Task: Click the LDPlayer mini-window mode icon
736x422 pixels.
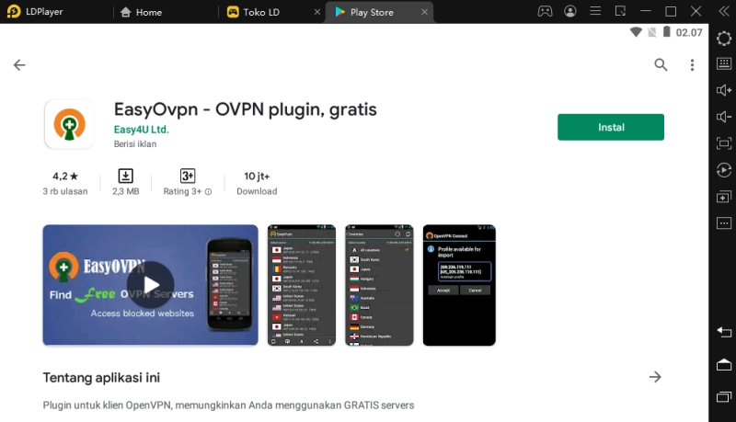Action: tap(620, 11)
